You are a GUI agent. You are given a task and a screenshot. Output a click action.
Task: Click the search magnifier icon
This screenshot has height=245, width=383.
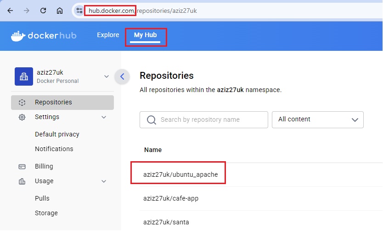click(152, 120)
